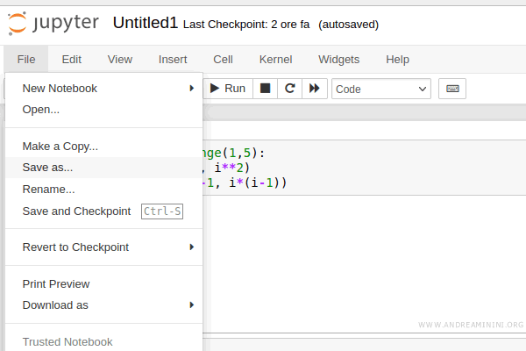
Task: Choose Print Preview entry
Action: [56, 283]
